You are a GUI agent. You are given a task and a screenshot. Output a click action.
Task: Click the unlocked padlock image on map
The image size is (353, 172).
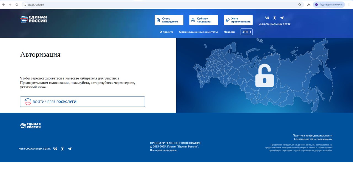point(264,76)
